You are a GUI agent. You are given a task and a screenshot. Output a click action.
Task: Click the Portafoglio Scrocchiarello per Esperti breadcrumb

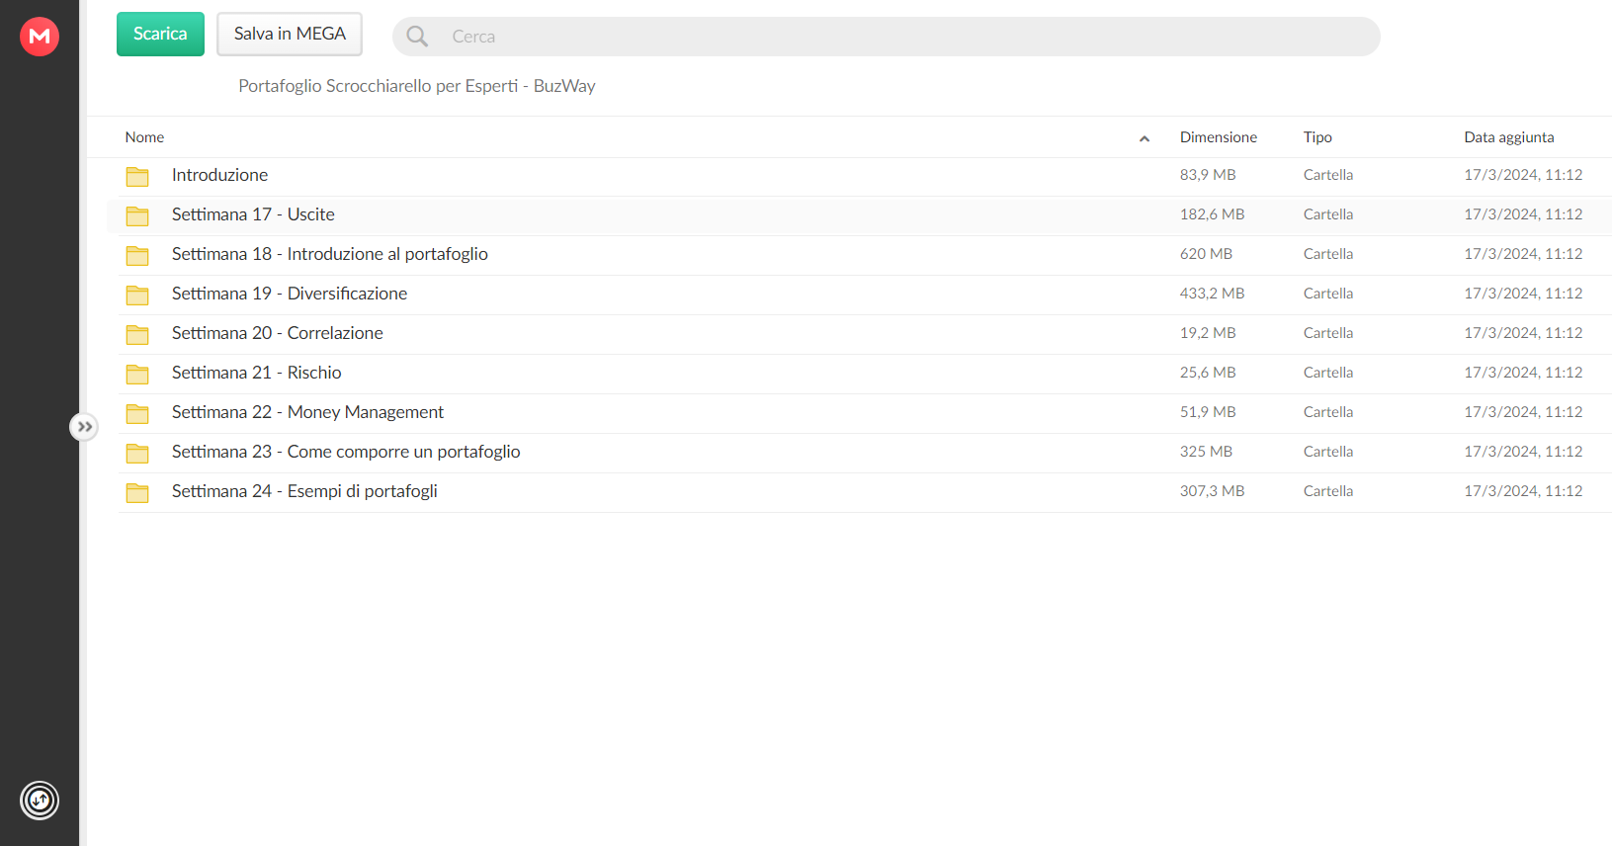tap(417, 86)
